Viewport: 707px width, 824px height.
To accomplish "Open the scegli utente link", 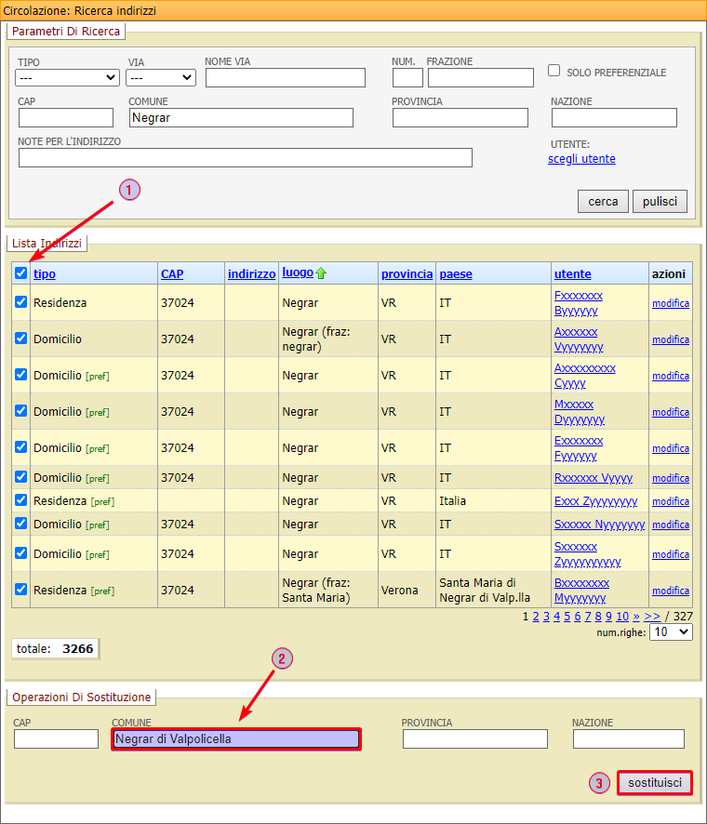I will point(581,159).
